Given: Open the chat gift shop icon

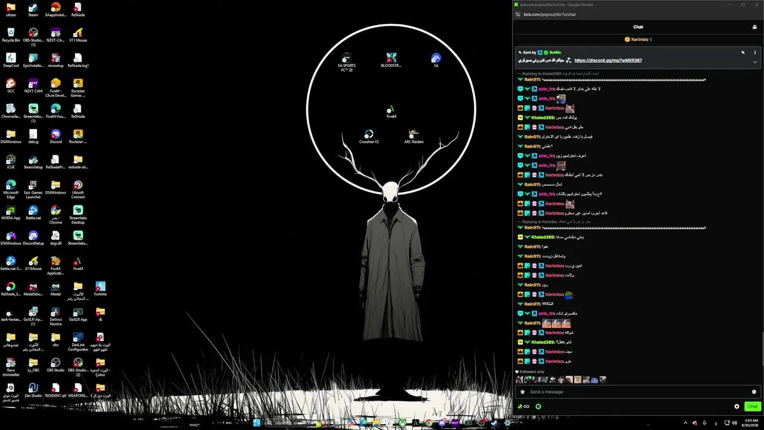Looking at the screenshot, I should click(754, 27).
